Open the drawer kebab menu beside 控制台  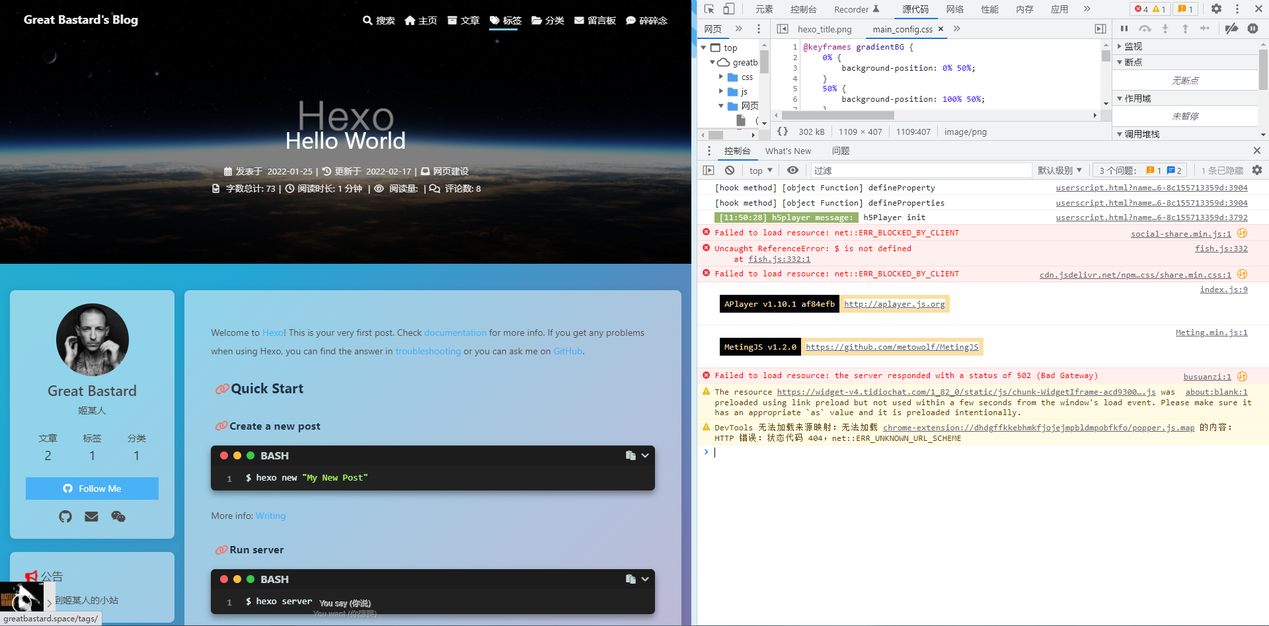pyautogui.click(x=709, y=151)
